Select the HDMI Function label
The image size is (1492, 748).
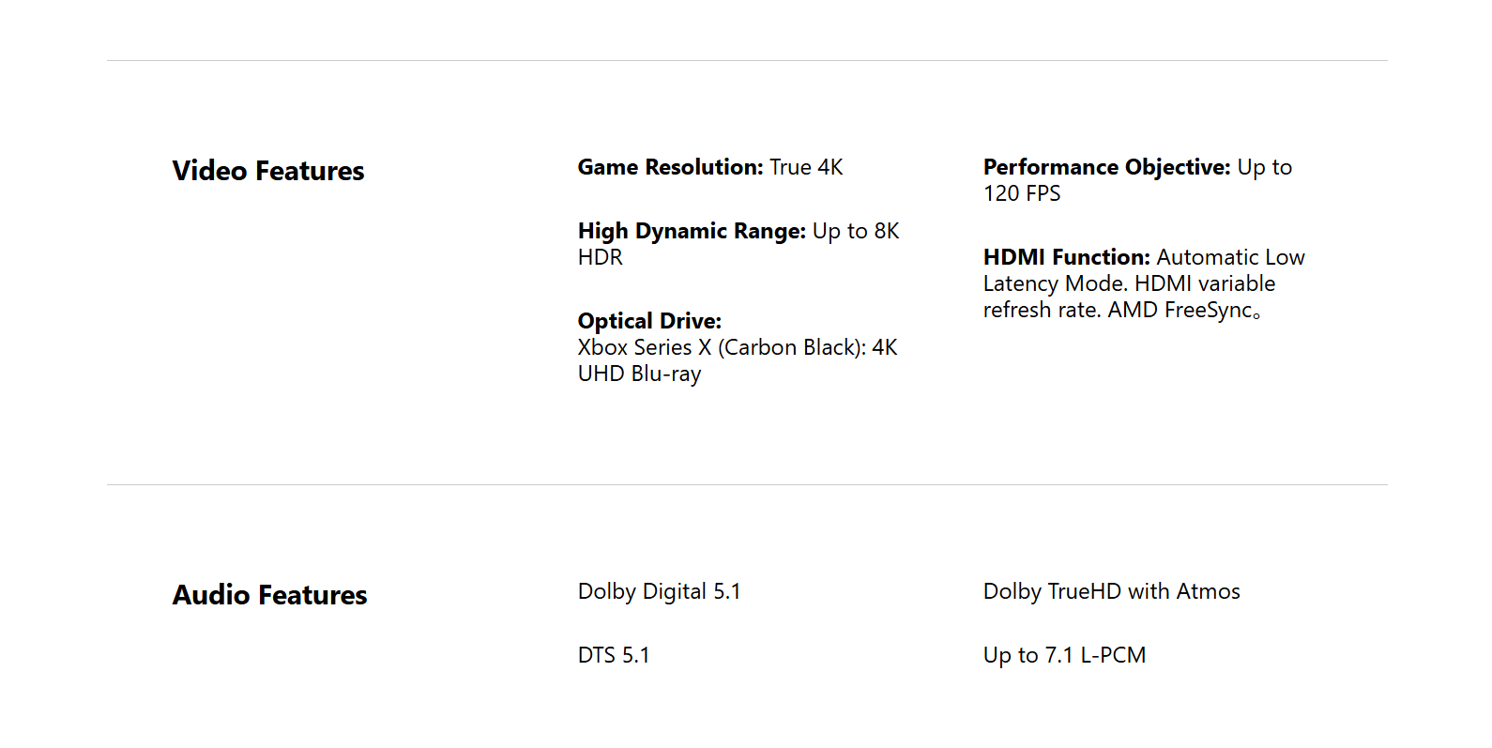click(x=1067, y=257)
